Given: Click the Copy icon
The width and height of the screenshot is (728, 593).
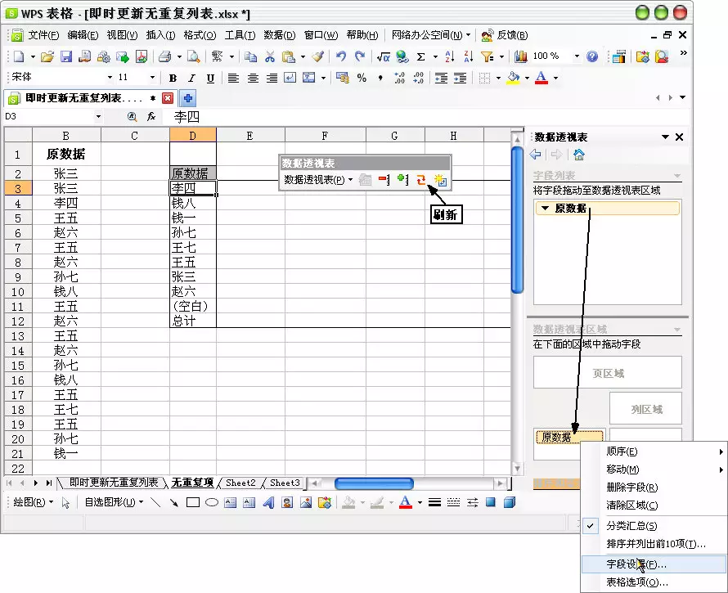Looking at the screenshot, I should tap(251, 56).
